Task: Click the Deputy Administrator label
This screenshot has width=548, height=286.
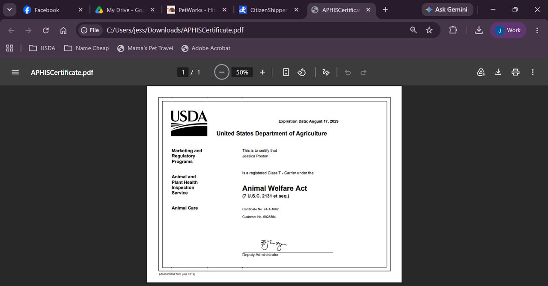Action: pos(260,255)
